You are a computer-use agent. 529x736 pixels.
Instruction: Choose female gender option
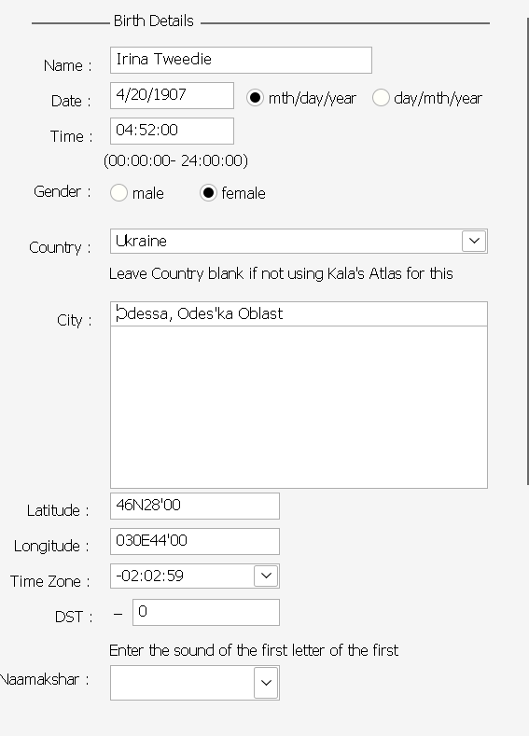pyautogui.click(x=208, y=192)
